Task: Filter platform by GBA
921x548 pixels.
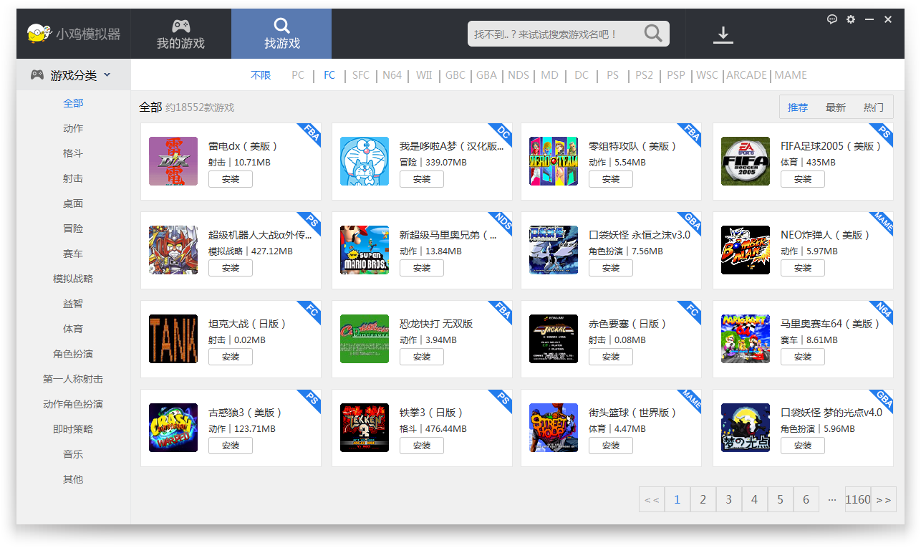Action: click(486, 75)
